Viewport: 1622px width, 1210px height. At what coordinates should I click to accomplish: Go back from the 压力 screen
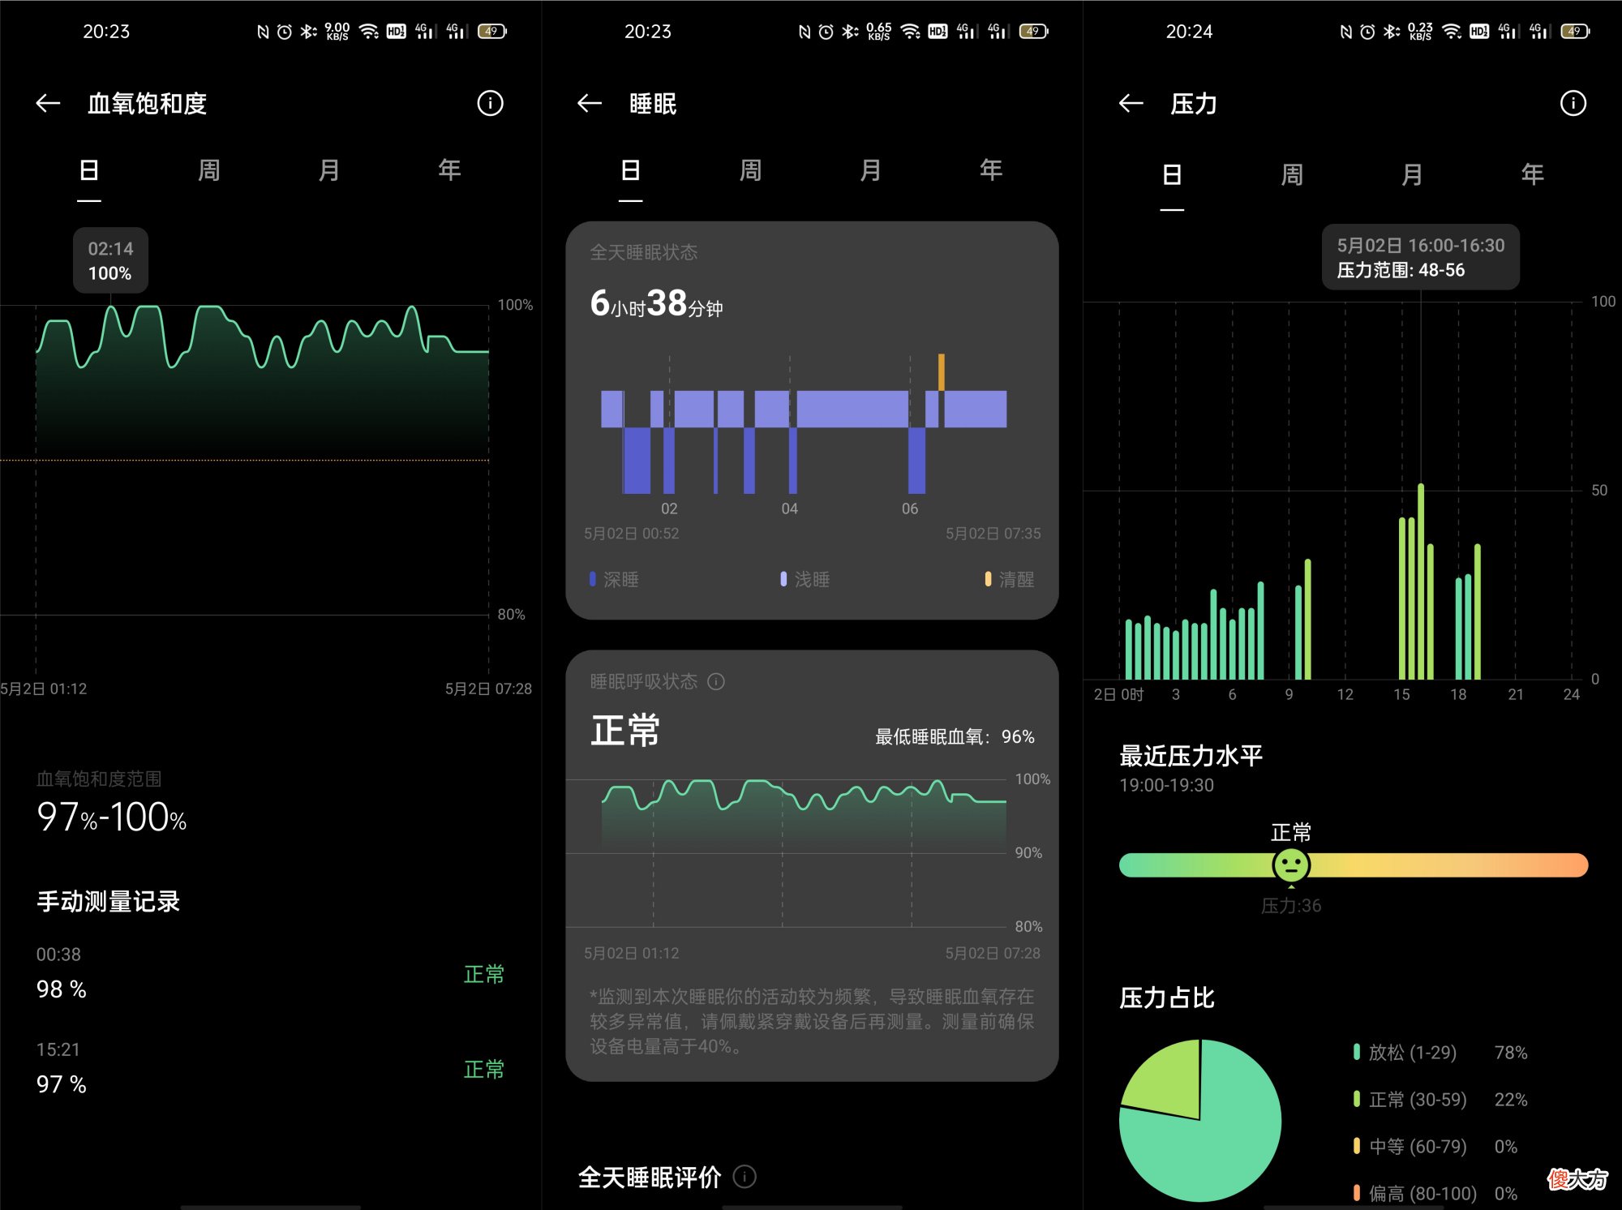[1131, 103]
